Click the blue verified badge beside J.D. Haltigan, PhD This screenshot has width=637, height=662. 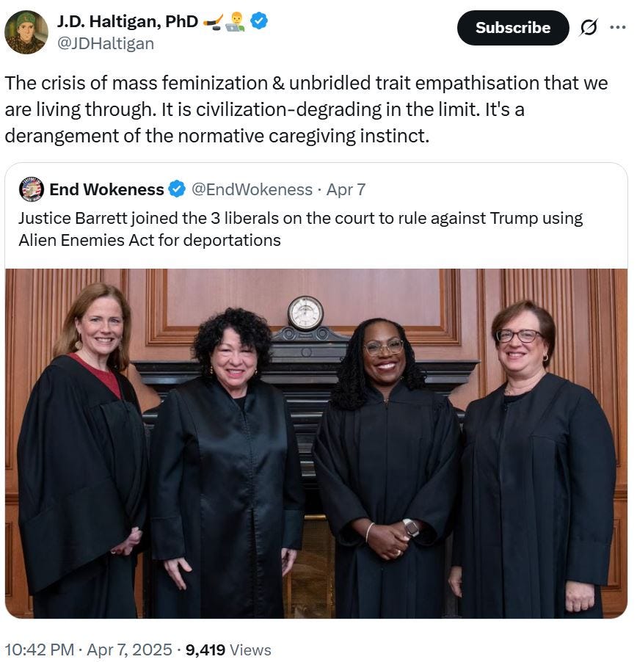259,21
